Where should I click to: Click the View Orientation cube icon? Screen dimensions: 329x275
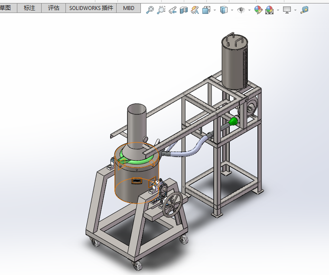pos(207,10)
